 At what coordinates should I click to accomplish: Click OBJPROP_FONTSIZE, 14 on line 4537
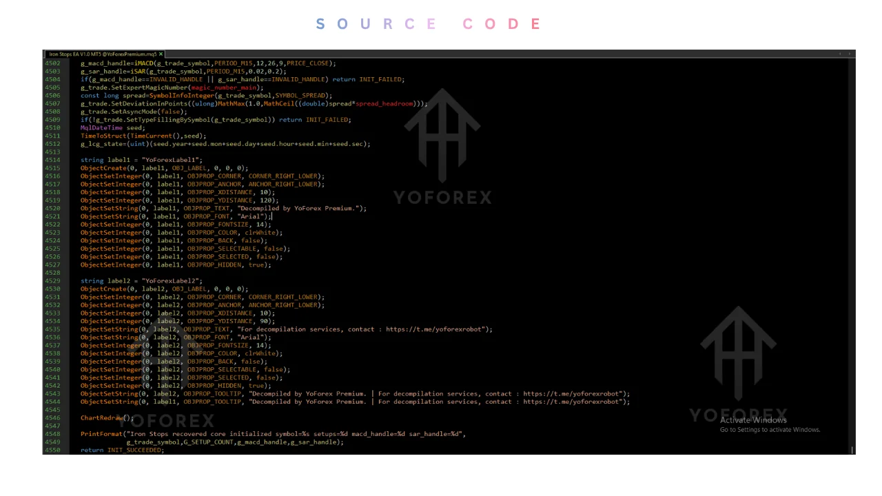coord(227,346)
